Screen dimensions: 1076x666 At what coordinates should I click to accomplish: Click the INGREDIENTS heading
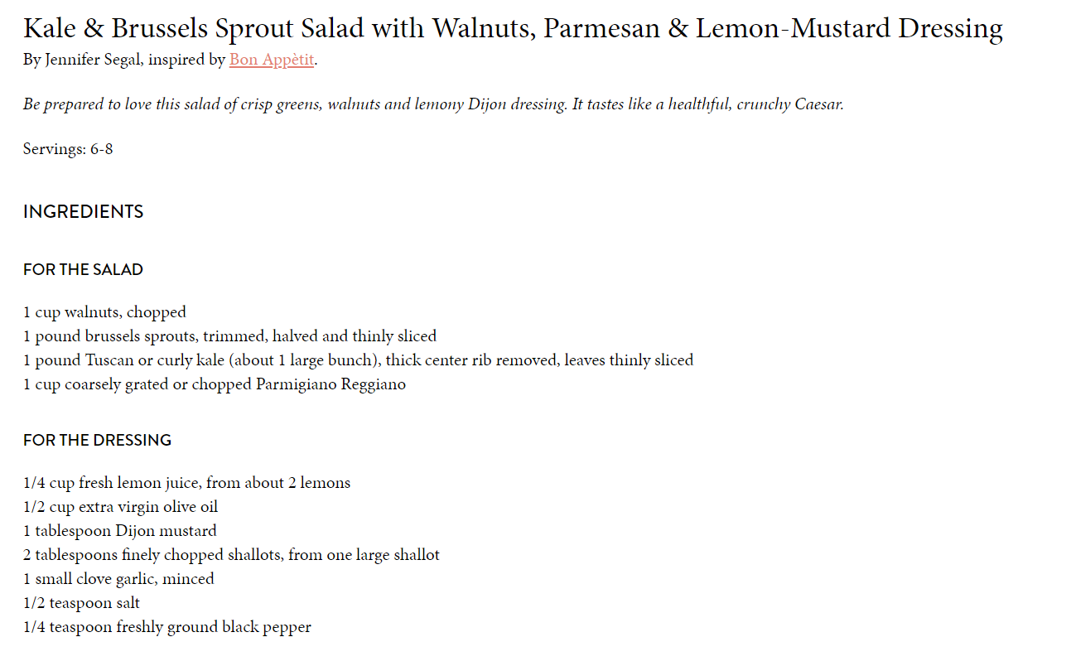click(x=83, y=212)
